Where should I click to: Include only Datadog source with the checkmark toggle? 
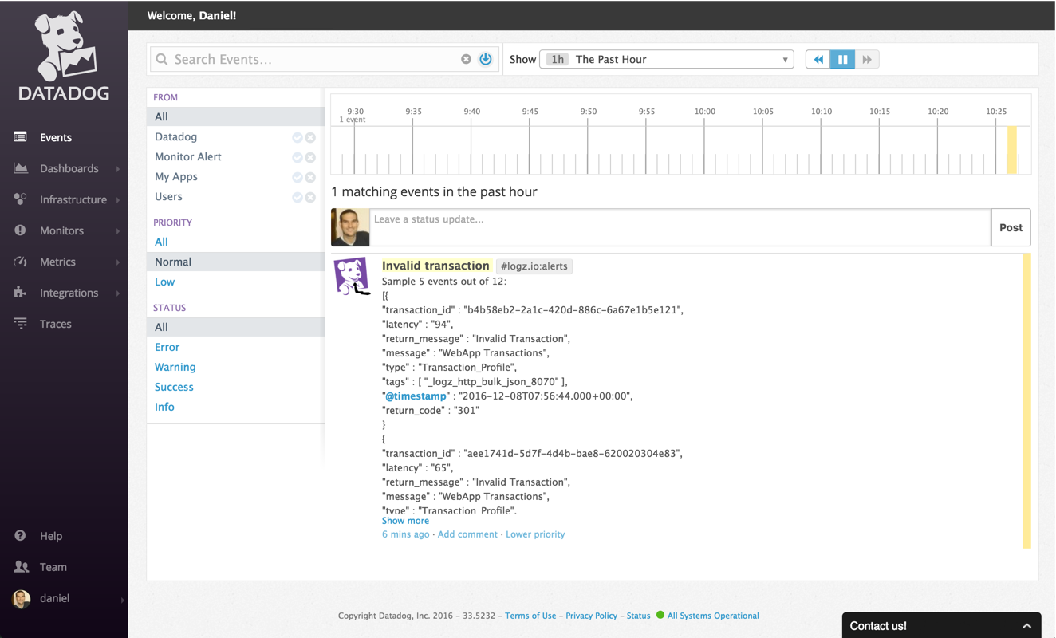tap(297, 137)
